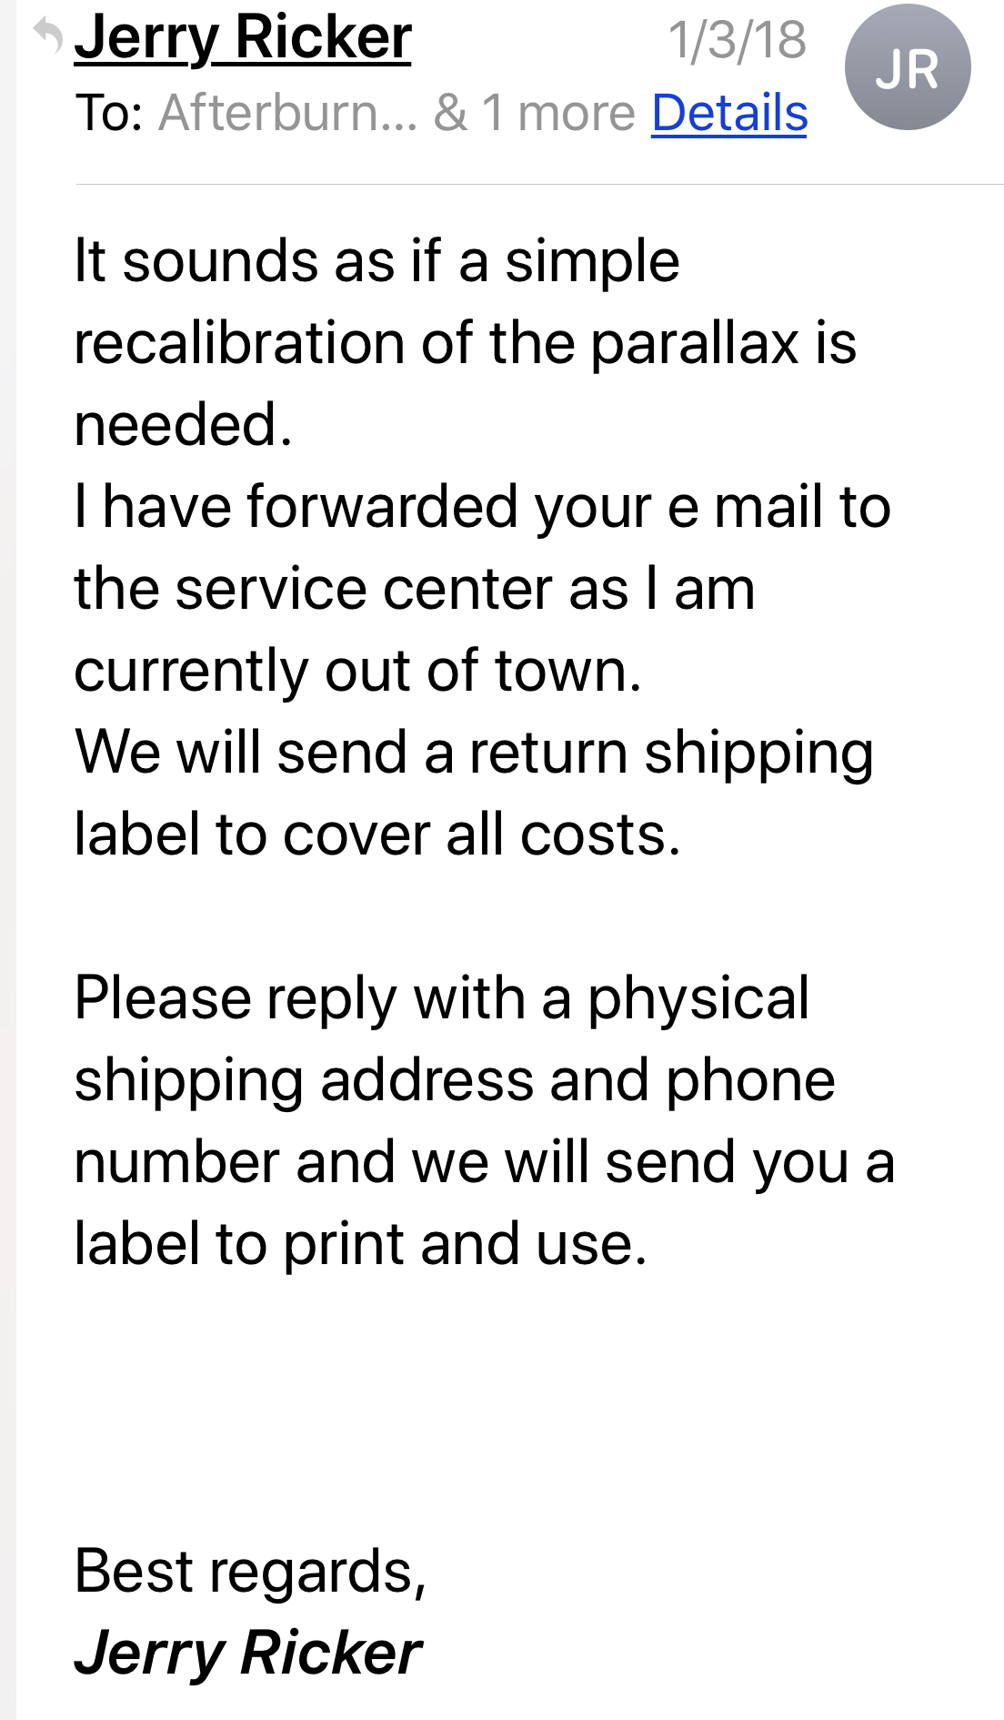Image resolution: width=1004 pixels, height=1720 pixels.
Task: Tap the word "forwarded" in the message
Action: click(382, 507)
